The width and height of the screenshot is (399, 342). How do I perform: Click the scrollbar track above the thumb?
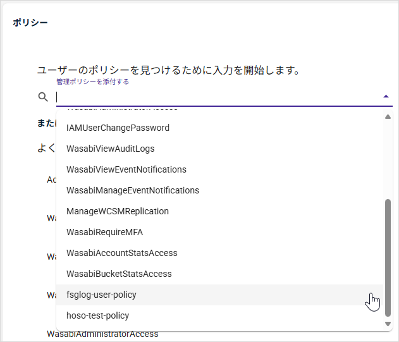388,158
